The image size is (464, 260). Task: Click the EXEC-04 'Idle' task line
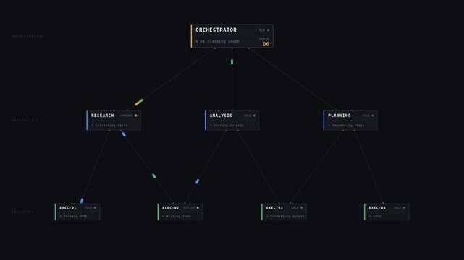(375, 216)
